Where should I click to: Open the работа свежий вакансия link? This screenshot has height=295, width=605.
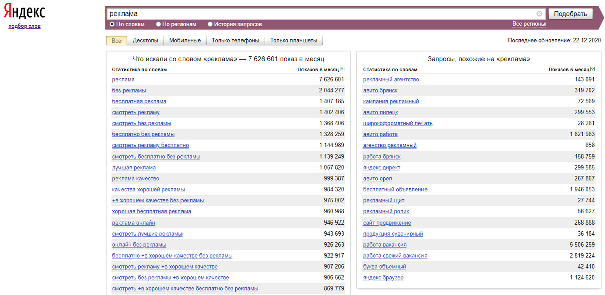[x=395, y=256]
